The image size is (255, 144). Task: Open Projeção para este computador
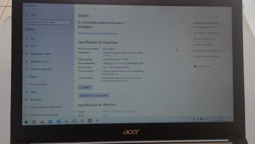coord(43,107)
